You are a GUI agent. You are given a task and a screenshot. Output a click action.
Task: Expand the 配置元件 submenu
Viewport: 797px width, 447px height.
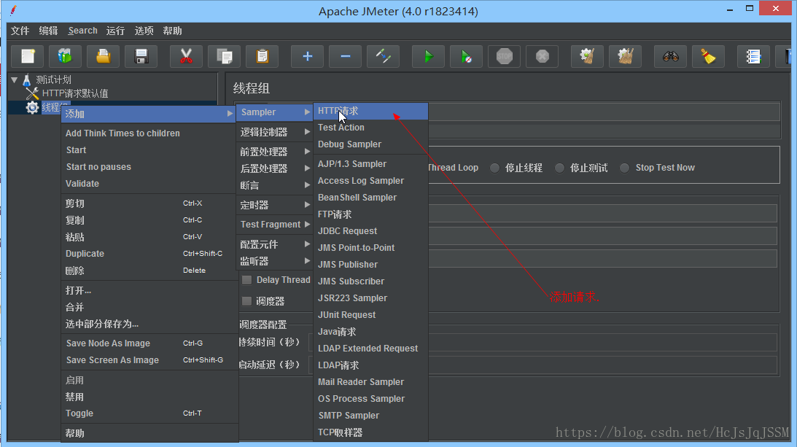point(274,244)
